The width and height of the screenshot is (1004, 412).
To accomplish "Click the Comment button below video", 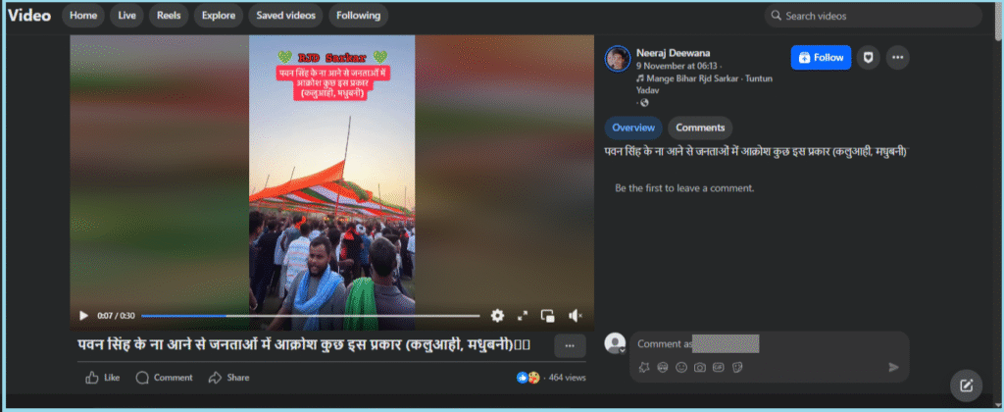I will [x=164, y=378].
